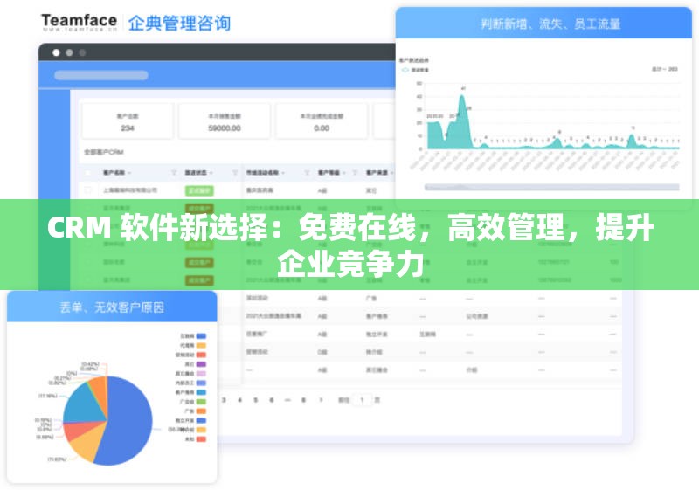Image resolution: width=699 pixels, height=490 pixels.
Task: Open sort arrow beside 客户等级 header
Action: [x=343, y=173]
